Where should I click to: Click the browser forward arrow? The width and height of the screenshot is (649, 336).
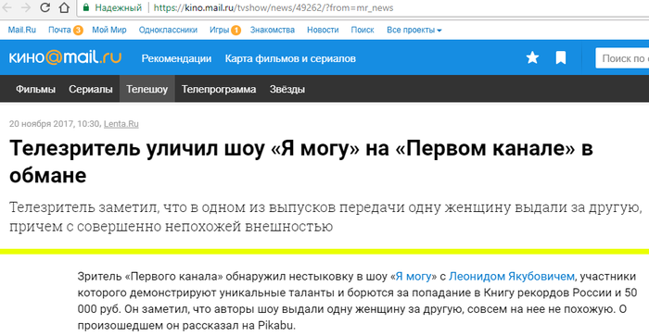[x=26, y=7]
